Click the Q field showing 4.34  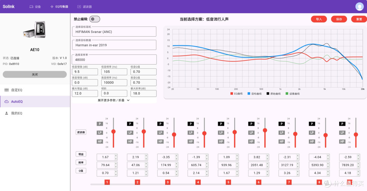point(319,173)
